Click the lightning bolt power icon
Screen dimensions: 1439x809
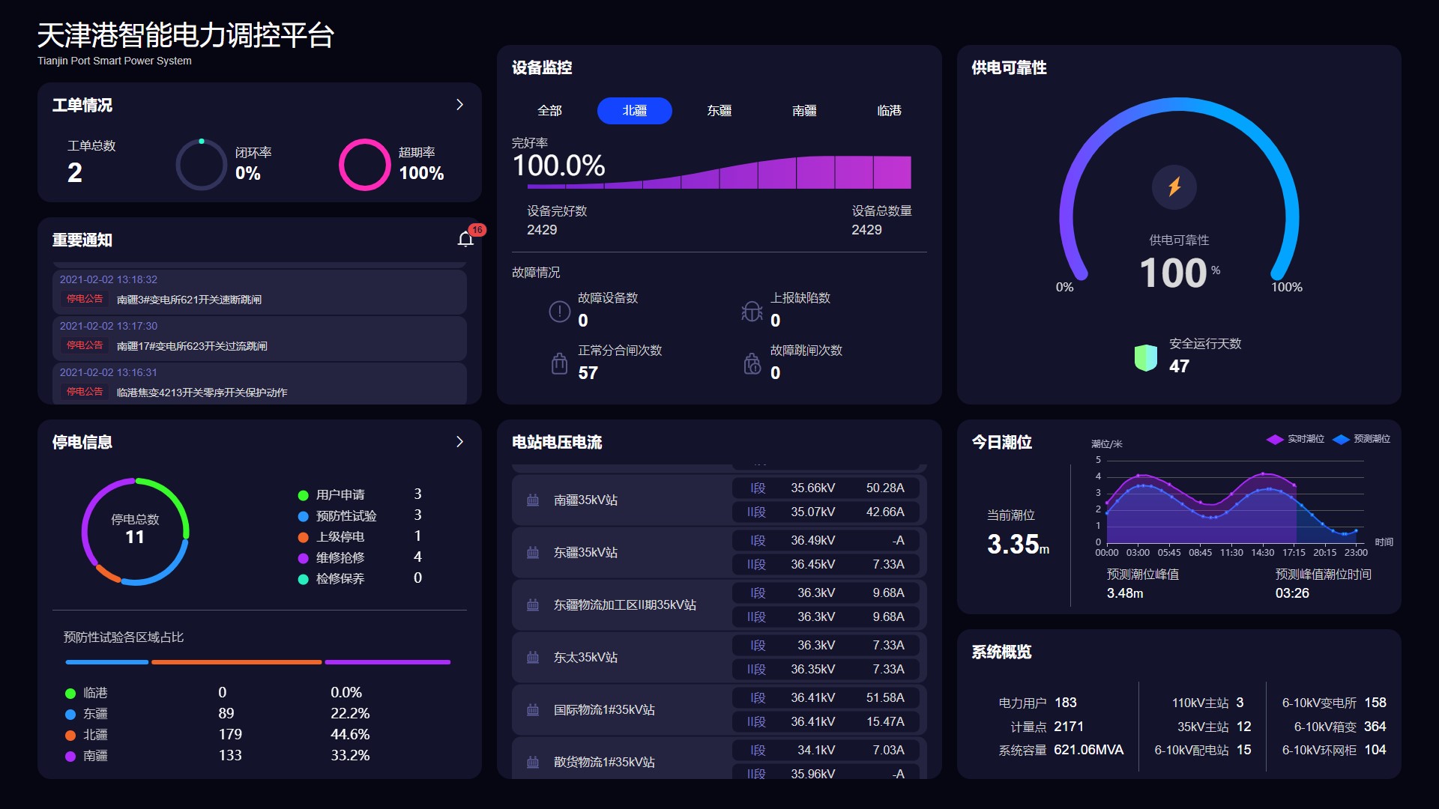(1174, 187)
